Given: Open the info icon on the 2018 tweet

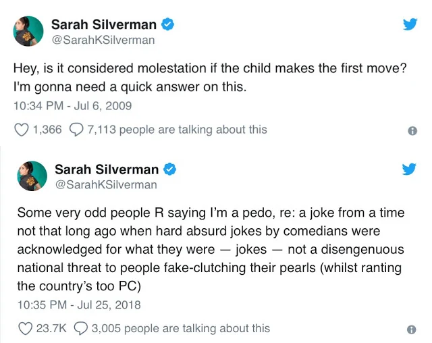Looking at the screenshot, I should tap(412, 330).
